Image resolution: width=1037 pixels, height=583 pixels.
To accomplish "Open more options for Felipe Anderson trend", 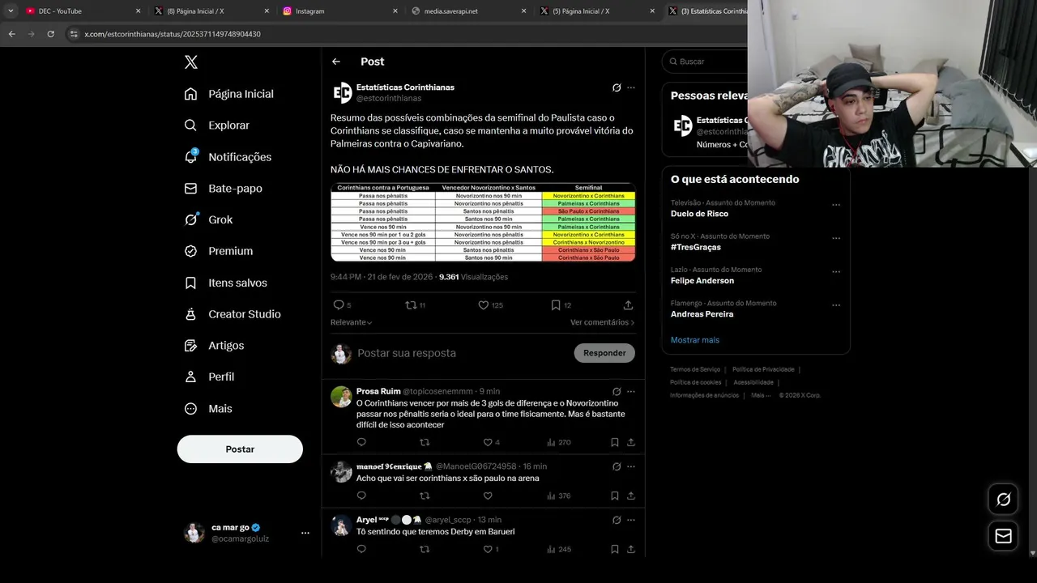I will tap(836, 271).
